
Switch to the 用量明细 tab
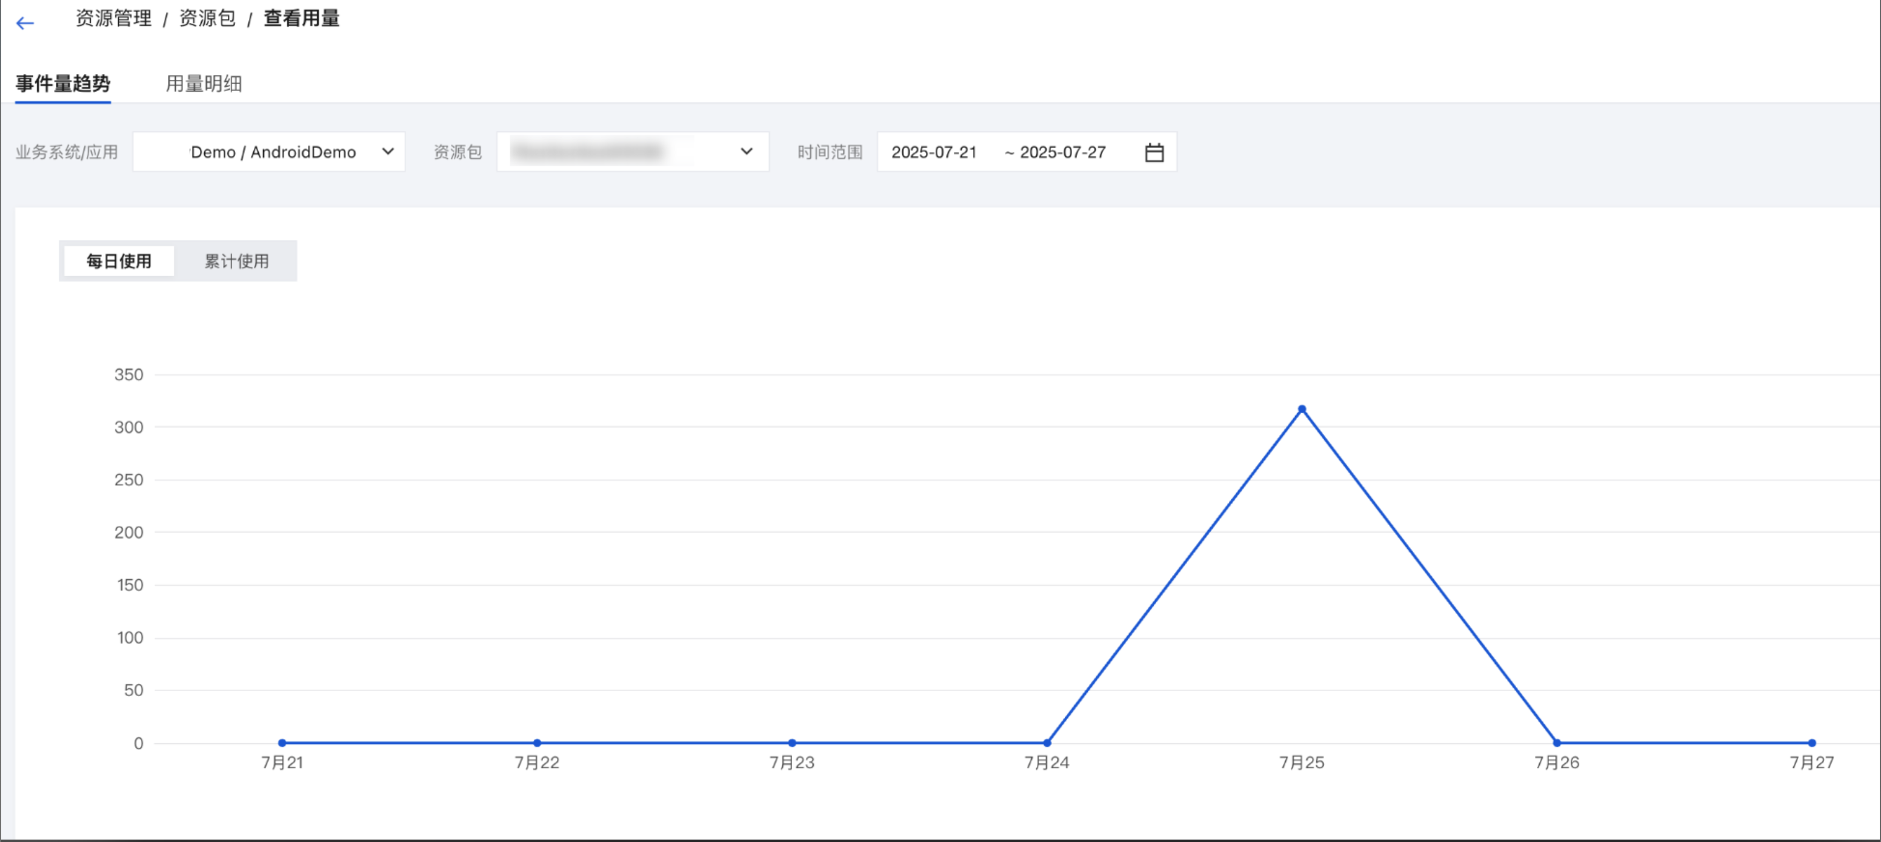click(x=203, y=84)
